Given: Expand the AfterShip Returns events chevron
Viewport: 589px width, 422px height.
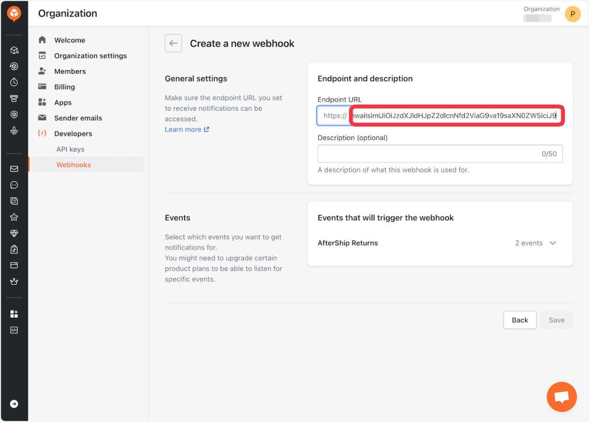Looking at the screenshot, I should 553,243.
